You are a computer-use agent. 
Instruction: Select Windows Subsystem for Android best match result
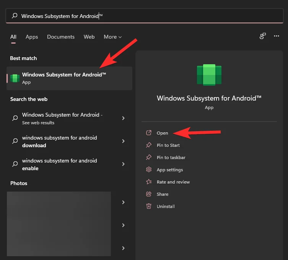coord(70,78)
